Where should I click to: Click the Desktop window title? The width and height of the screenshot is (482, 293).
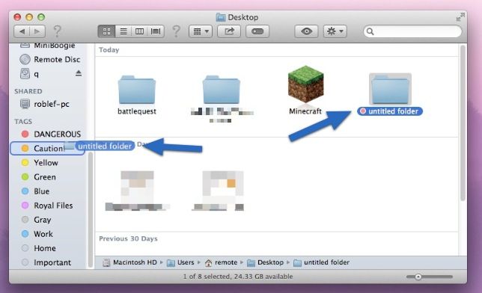(237, 17)
